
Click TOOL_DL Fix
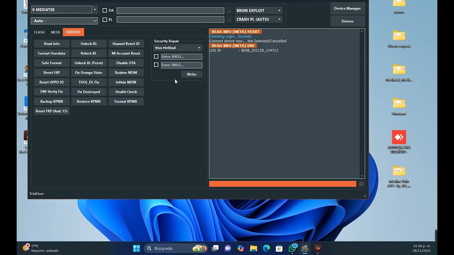89,82
